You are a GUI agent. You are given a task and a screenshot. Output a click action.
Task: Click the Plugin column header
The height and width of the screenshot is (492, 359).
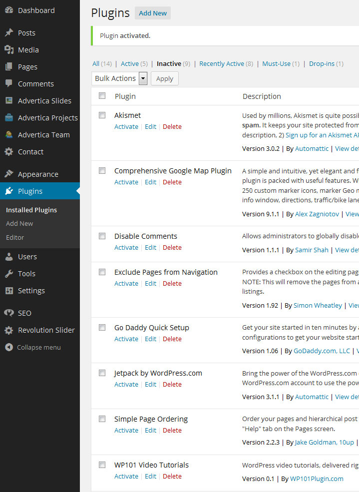(x=125, y=96)
